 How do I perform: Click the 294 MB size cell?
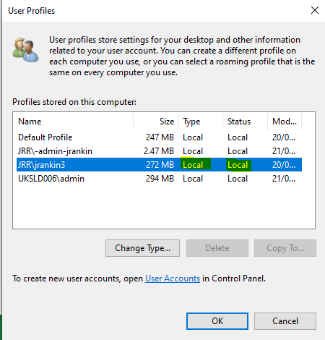click(160, 179)
